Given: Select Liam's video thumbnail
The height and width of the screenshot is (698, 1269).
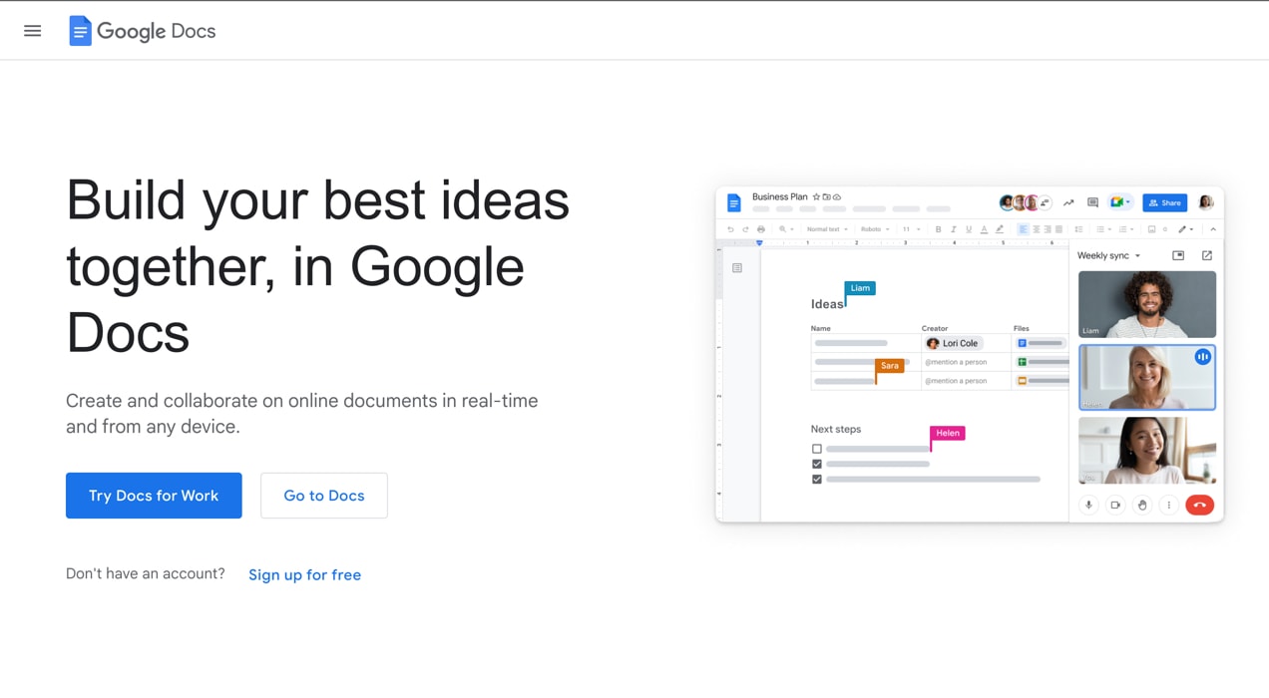Looking at the screenshot, I should point(1147,304).
